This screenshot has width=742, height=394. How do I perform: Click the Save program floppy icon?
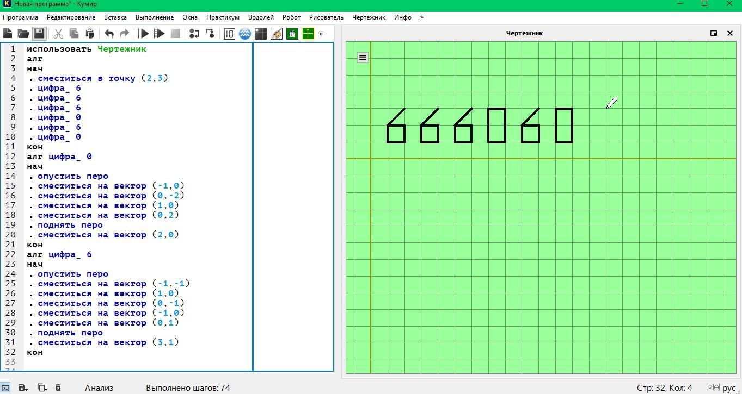click(39, 34)
